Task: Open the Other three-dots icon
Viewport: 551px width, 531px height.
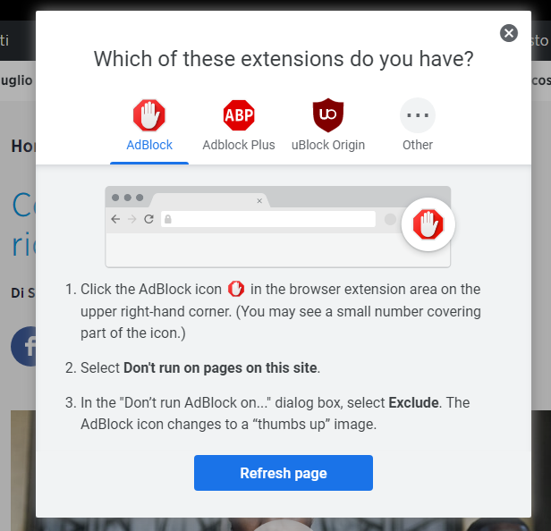Action: [418, 115]
